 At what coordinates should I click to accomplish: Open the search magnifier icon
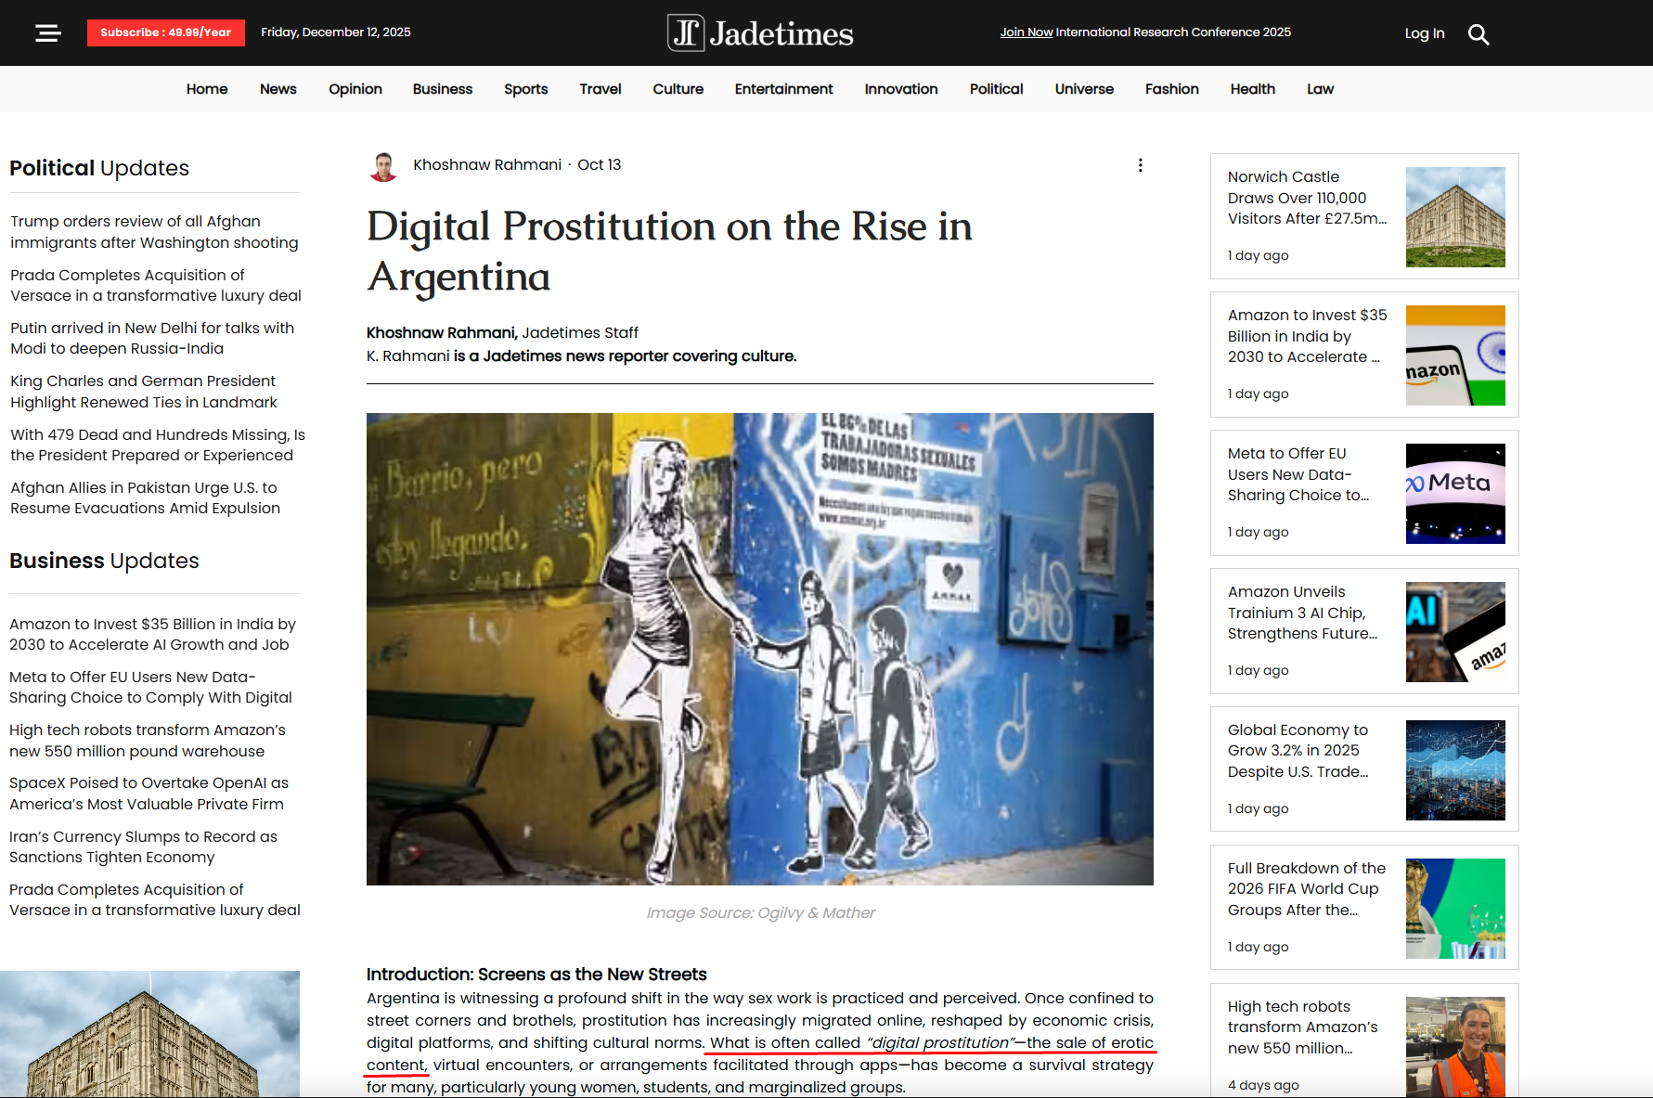1479,34
